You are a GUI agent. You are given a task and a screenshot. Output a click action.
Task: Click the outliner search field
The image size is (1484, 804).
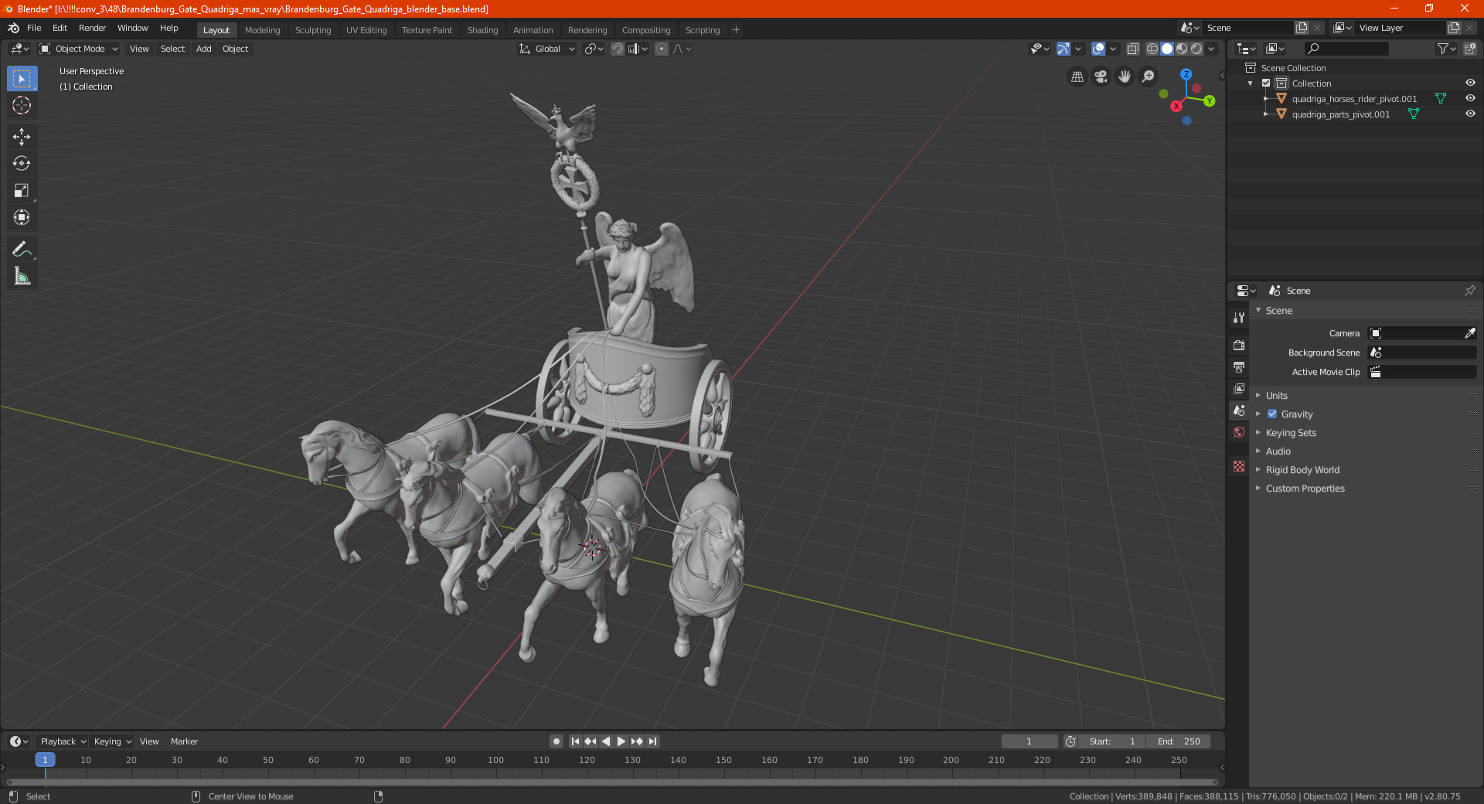(1346, 49)
